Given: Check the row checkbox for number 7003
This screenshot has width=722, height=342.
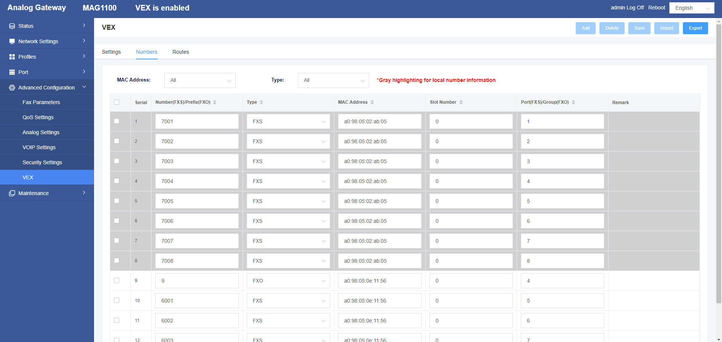Looking at the screenshot, I should (117, 161).
